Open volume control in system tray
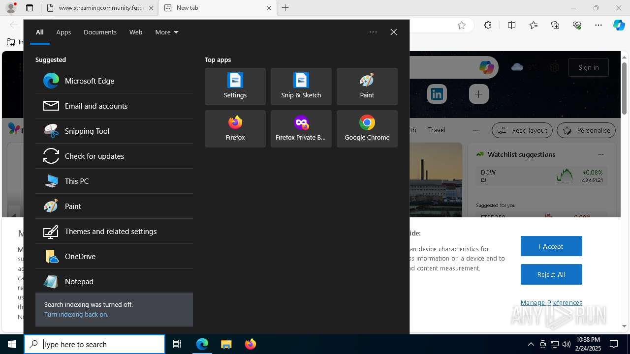The width and height of the screenshot is (630, 354). pos(567,344)
